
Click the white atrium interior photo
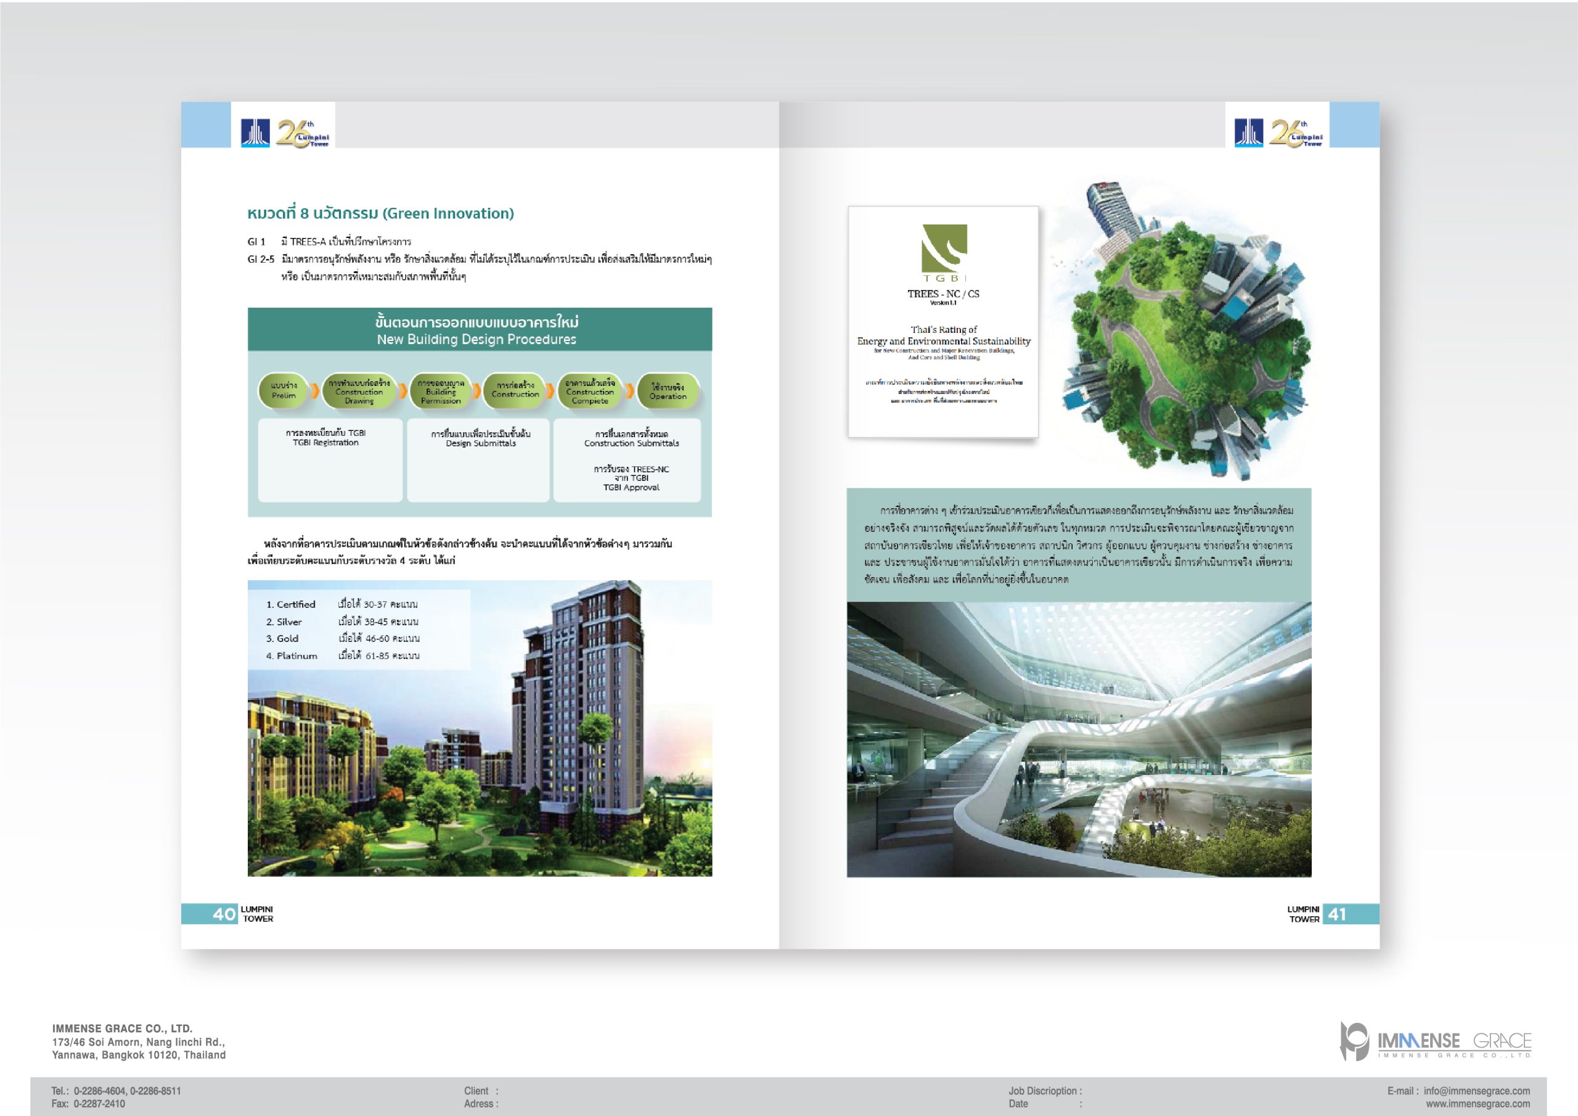(x=1078, y=739)
